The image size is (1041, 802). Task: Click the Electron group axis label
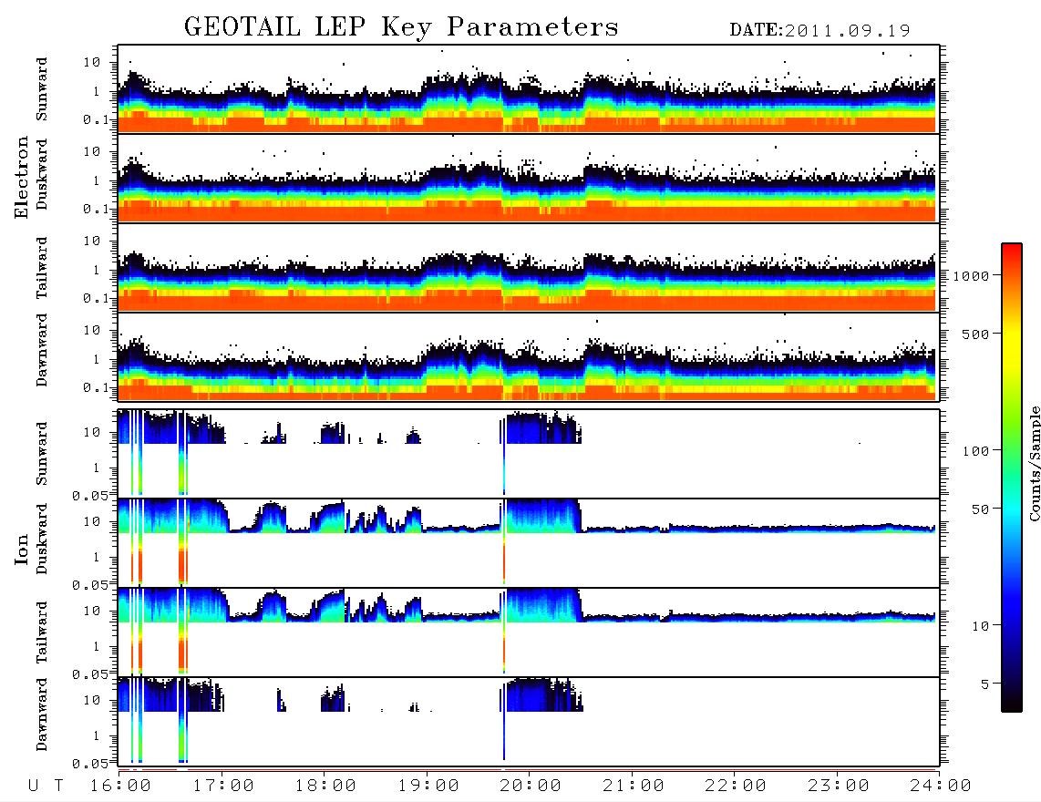pyautogui.click(x=21, y=178)
